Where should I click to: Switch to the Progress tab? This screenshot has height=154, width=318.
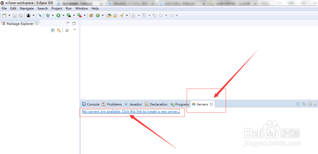tap(180, 104)
